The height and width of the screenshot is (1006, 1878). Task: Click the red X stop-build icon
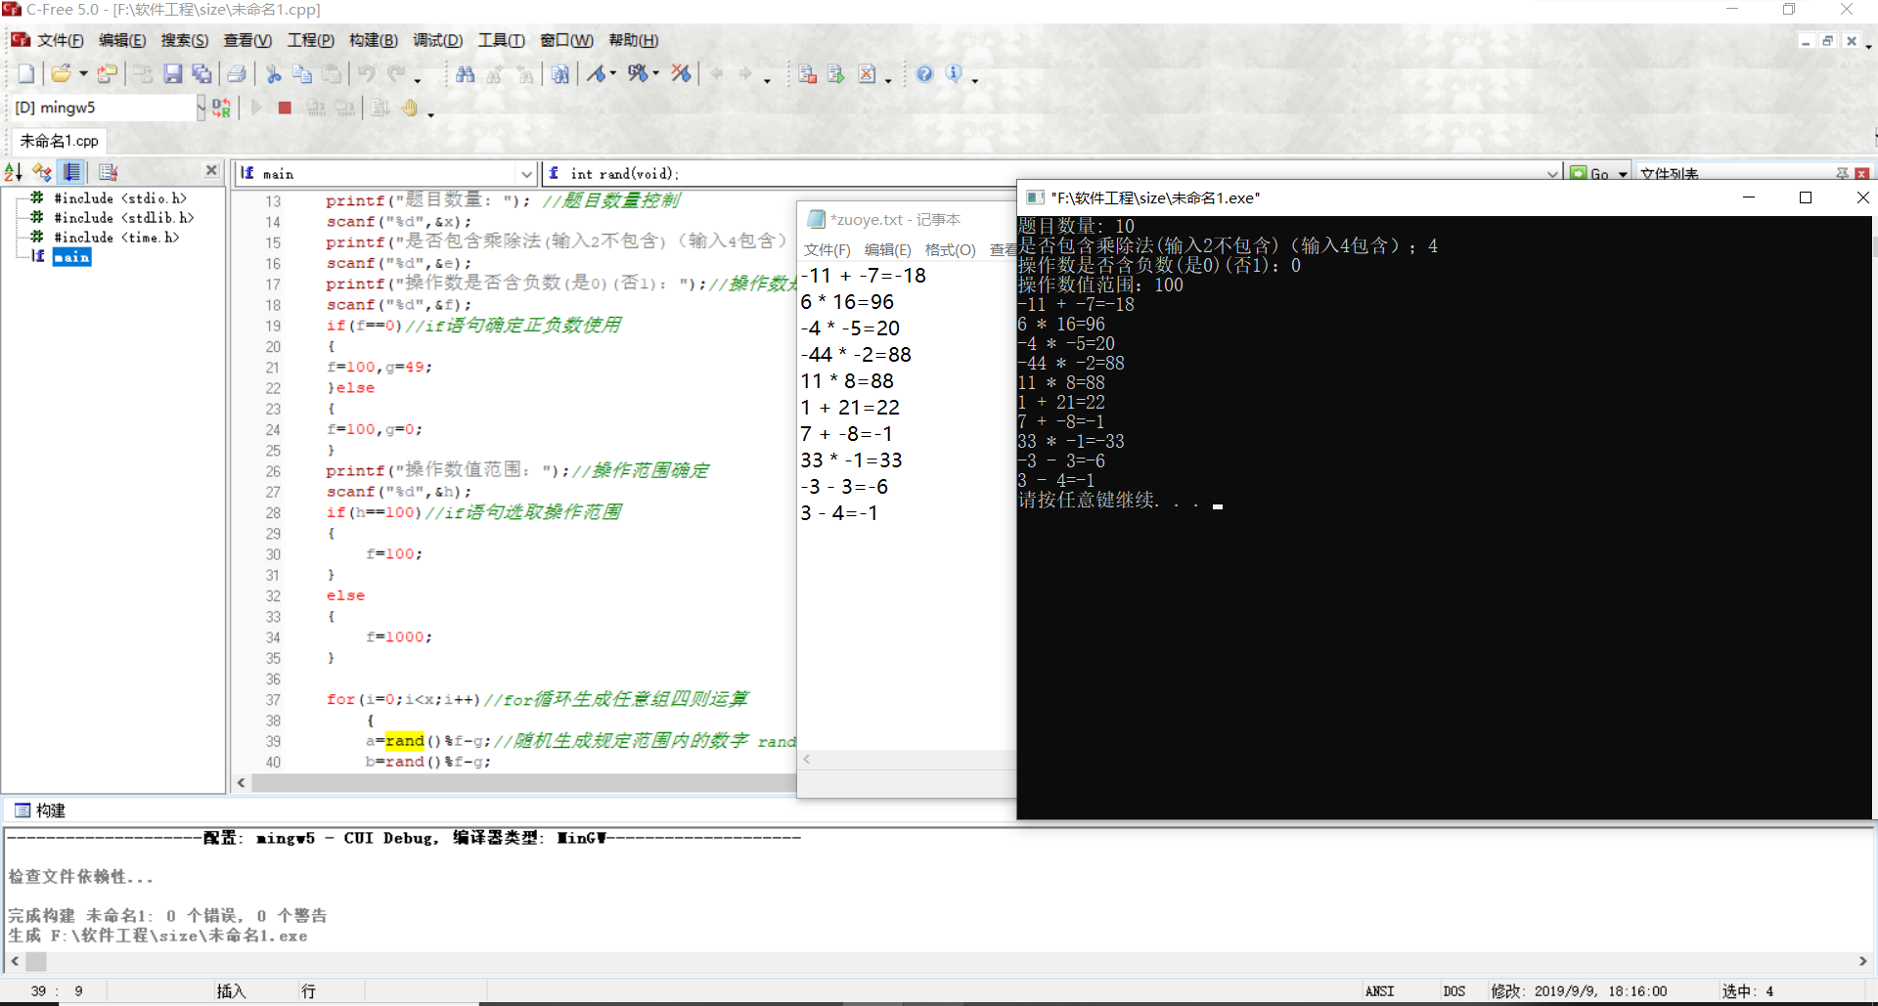682,73
